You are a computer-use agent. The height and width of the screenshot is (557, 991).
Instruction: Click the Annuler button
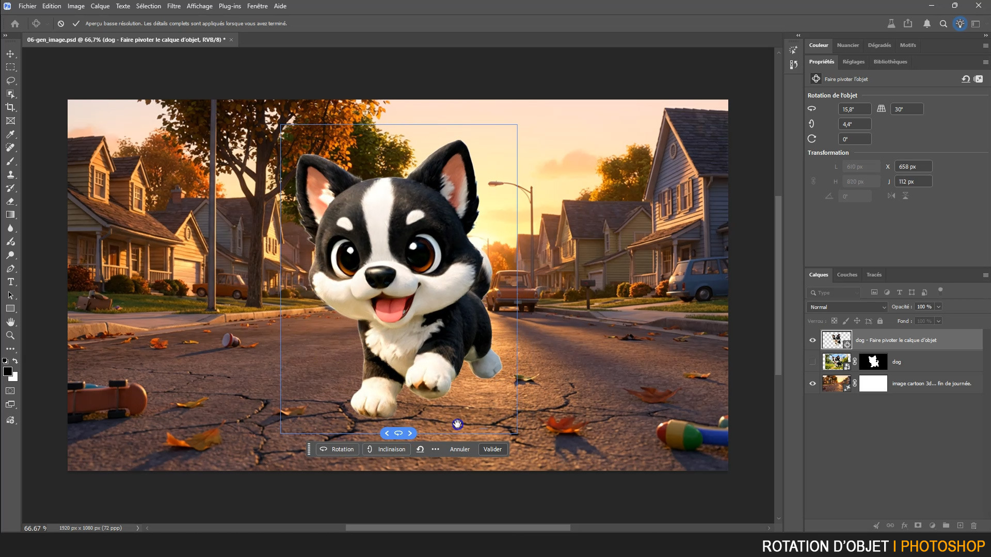(459, 449)
